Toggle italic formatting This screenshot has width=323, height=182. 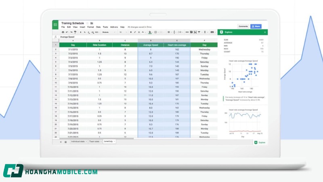point(135,32)
